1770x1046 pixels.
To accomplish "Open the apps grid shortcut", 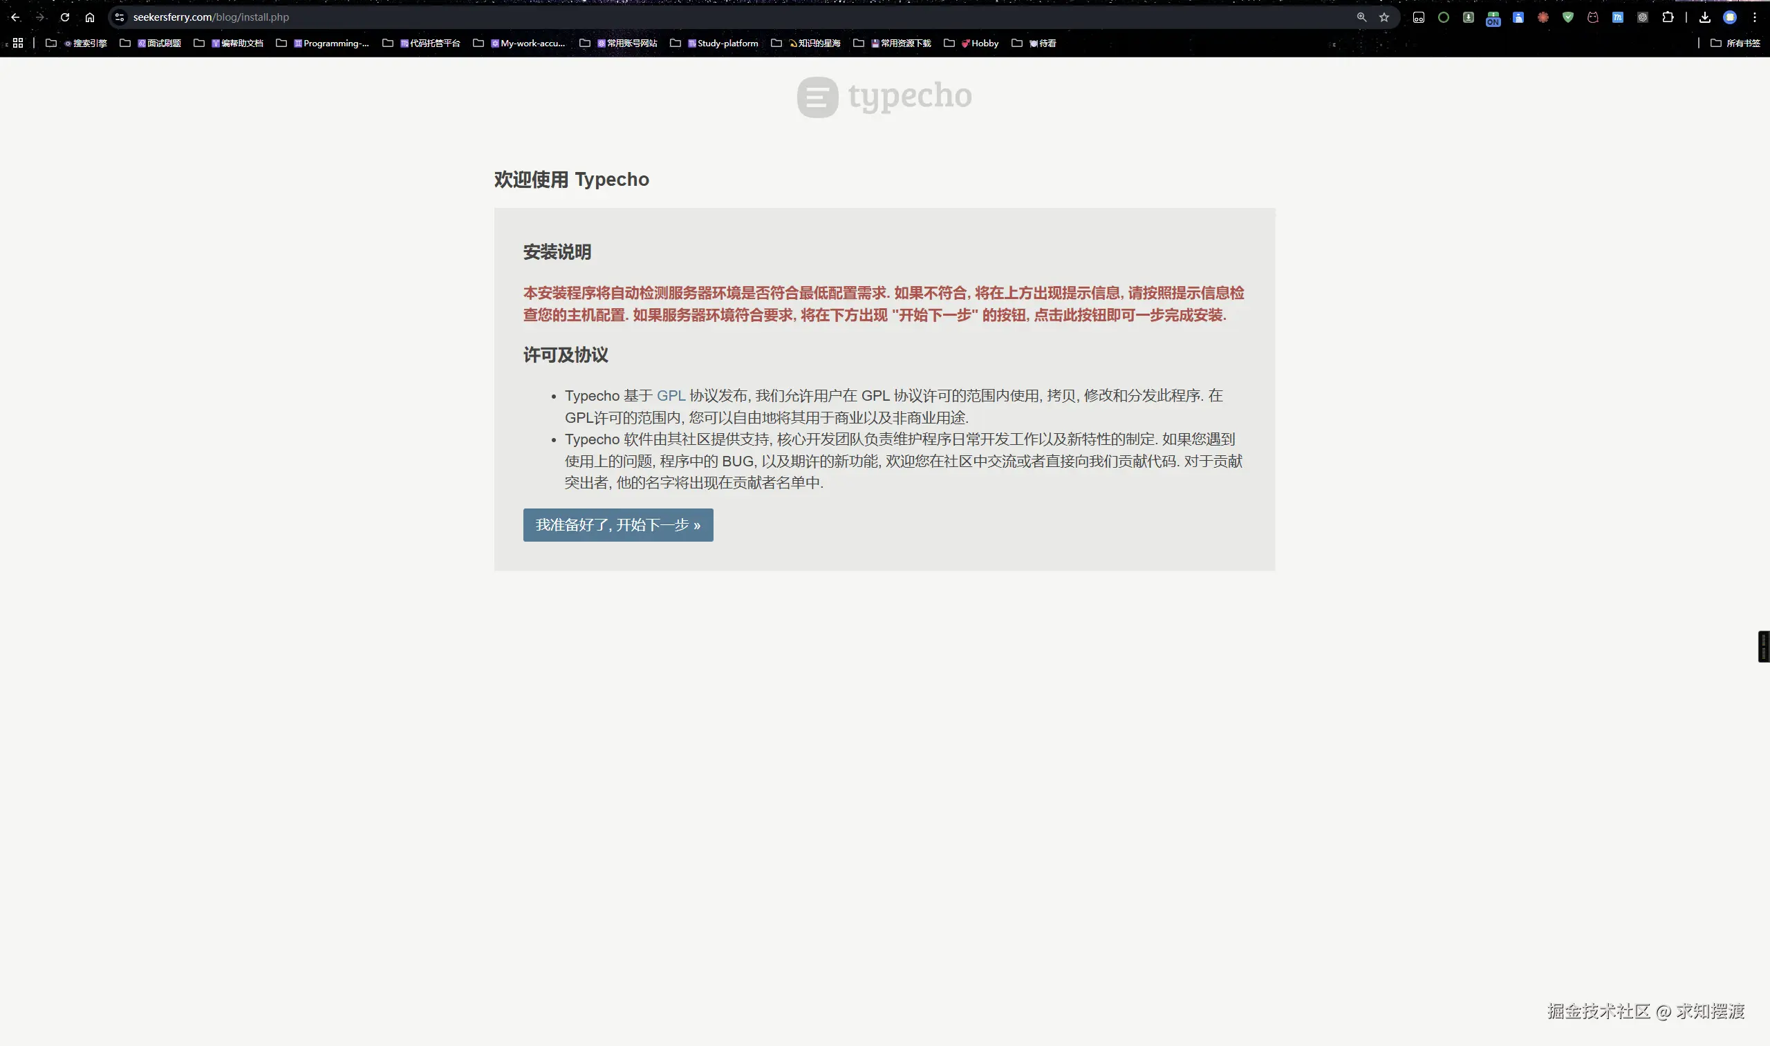I will click(19, 43).
